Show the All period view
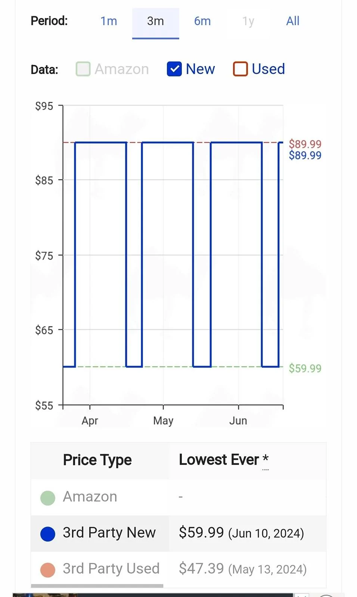The width and height of the screenshot is (357, 597). tap(293, 21)
